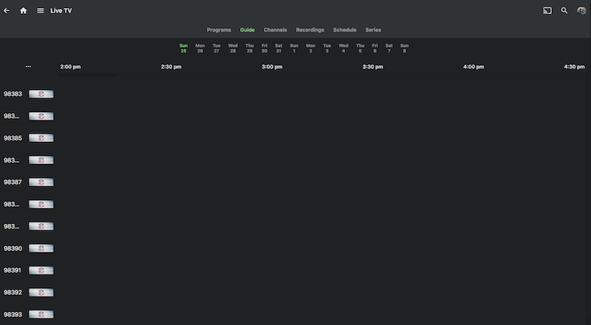Open search with the magnifier icon
The height and width of the screenshot is (325, 591).
click(564, 10)
